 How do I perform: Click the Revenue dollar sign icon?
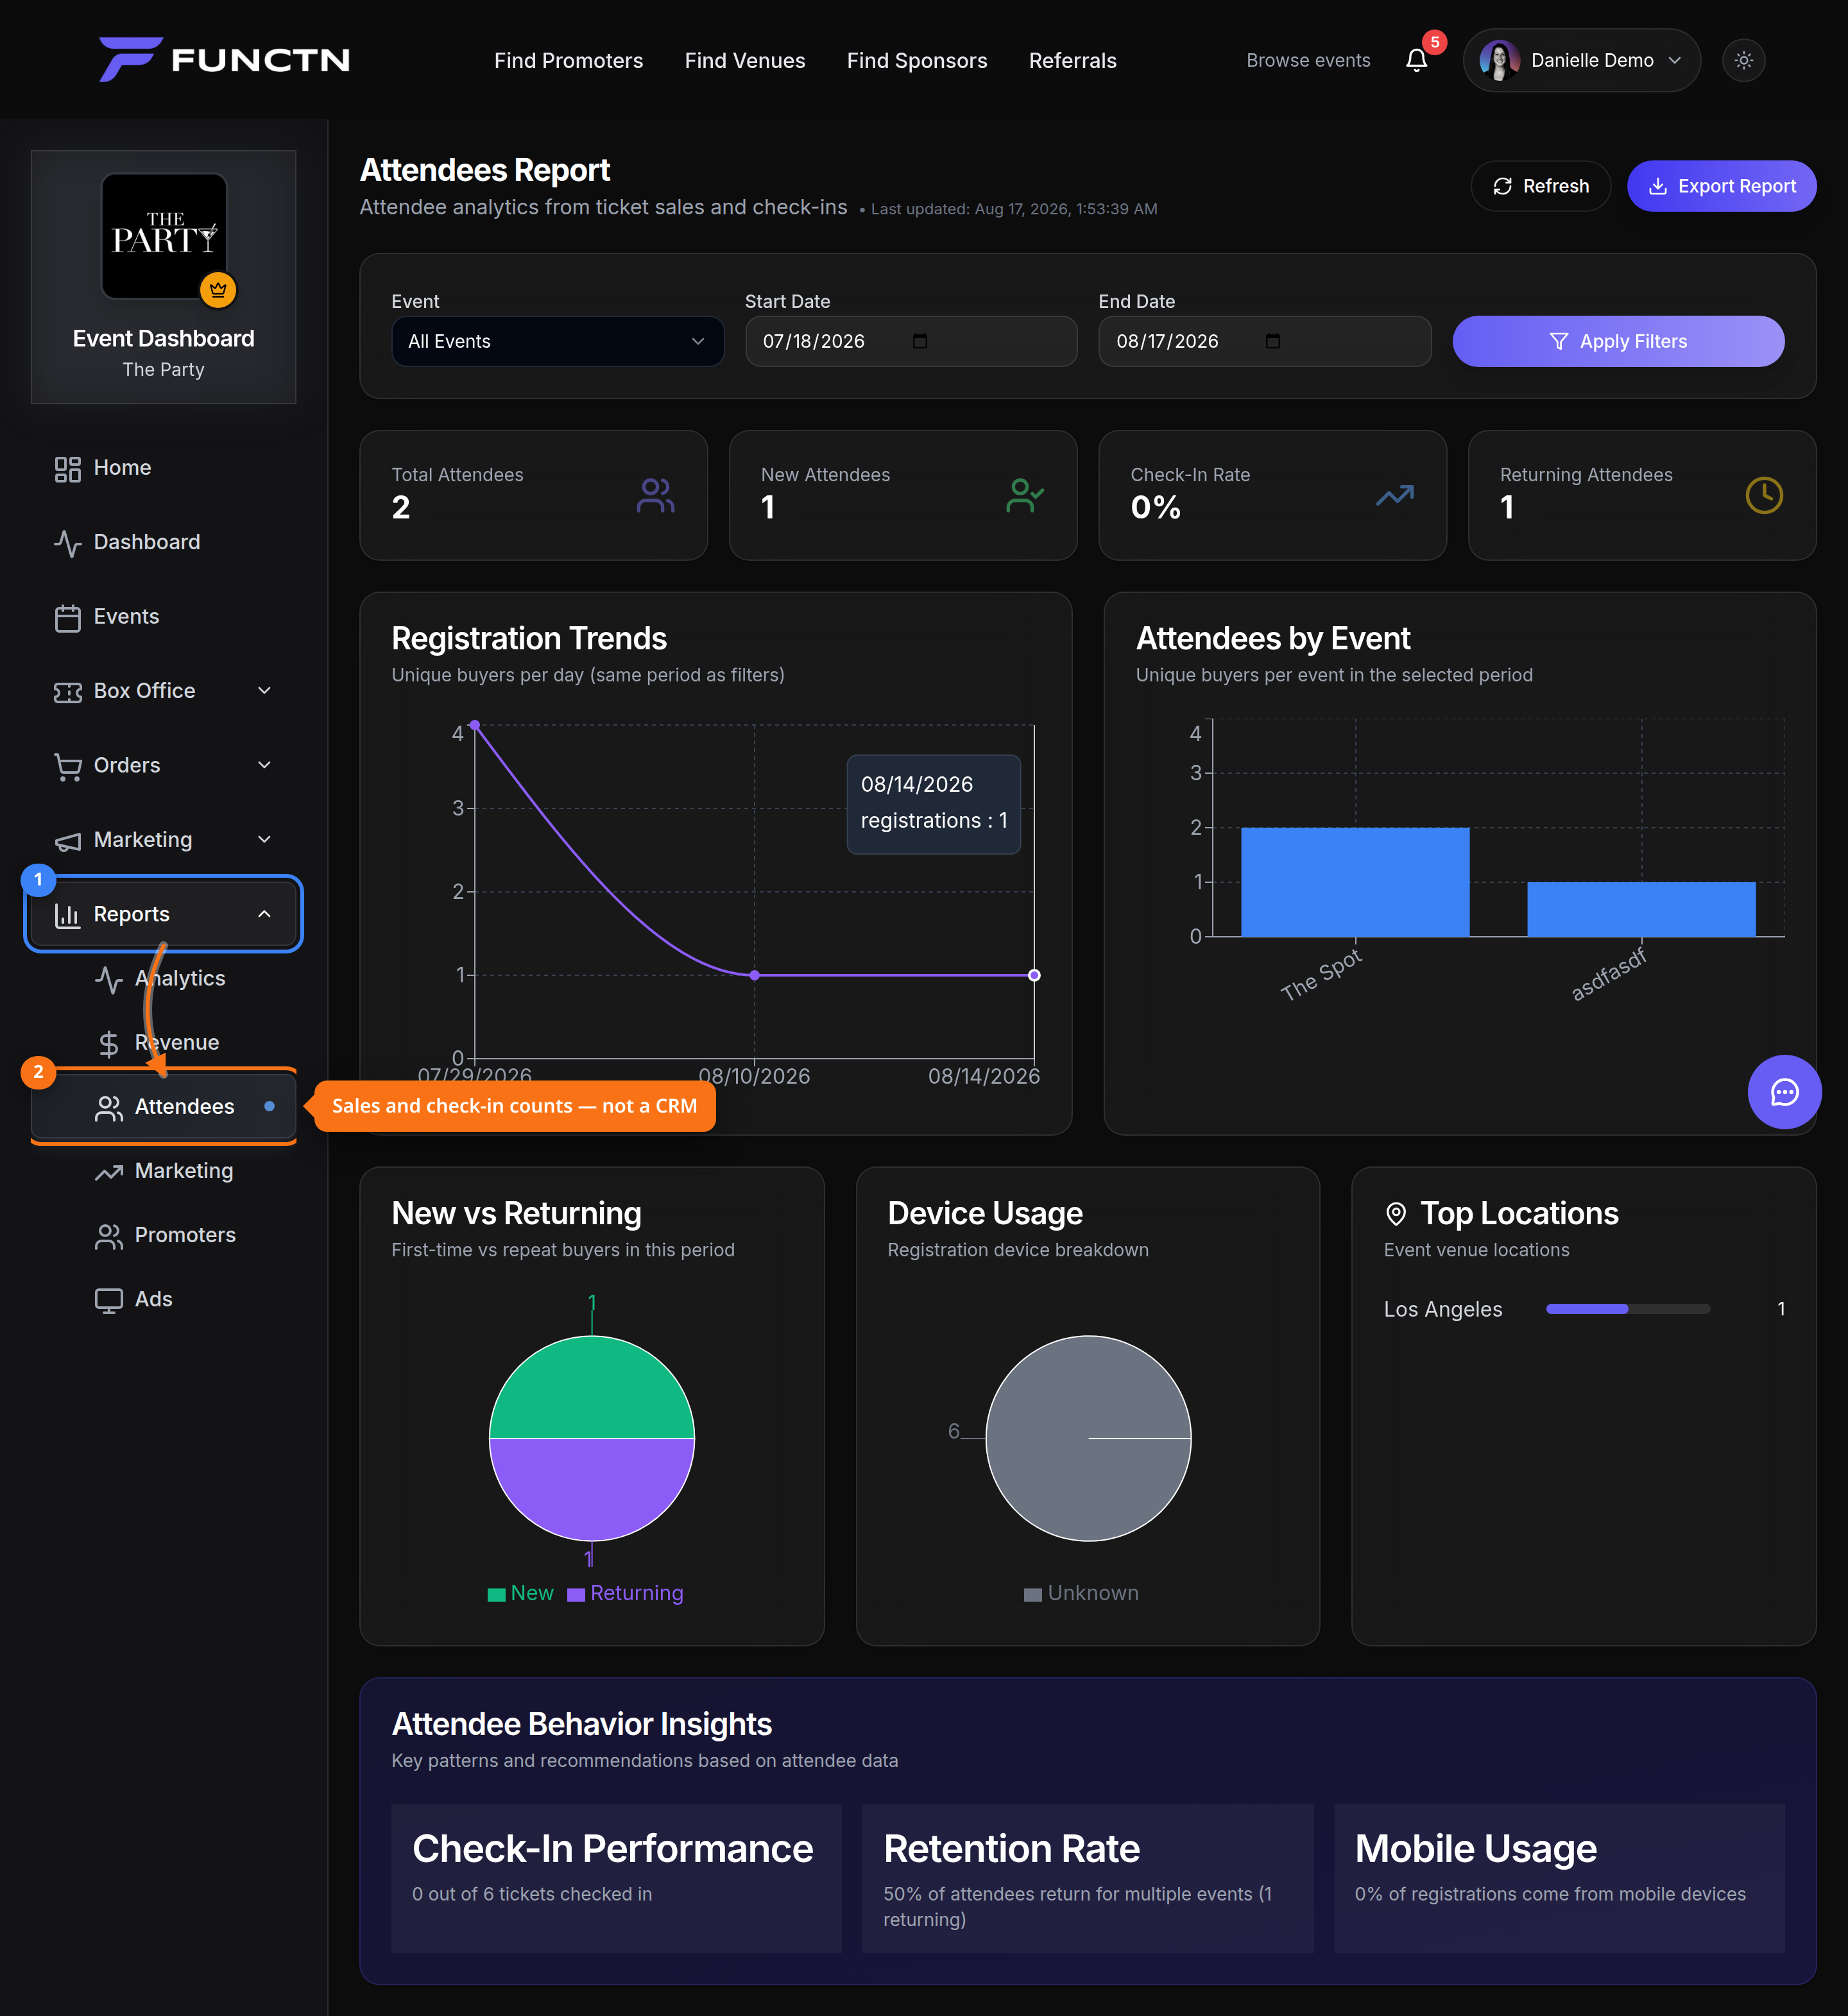(108, 1044)
